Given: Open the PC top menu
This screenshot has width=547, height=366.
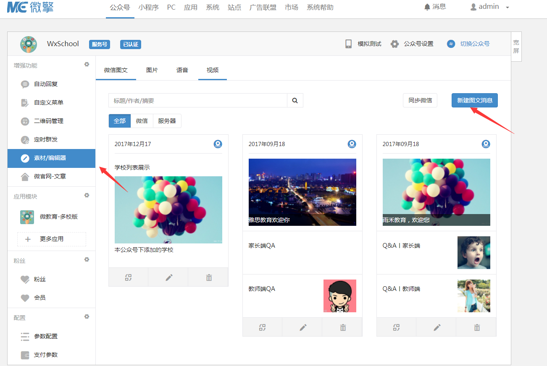Looking at the screenshot, I should [171, 7].
